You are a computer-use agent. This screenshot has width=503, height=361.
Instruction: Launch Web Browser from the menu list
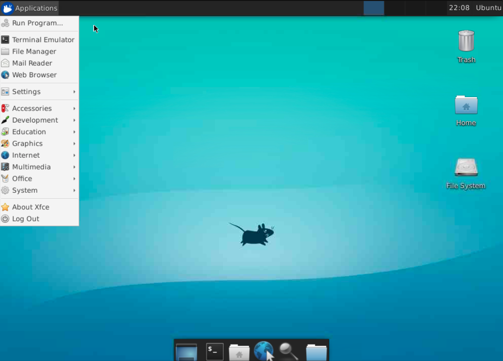[x=39, y=75]
